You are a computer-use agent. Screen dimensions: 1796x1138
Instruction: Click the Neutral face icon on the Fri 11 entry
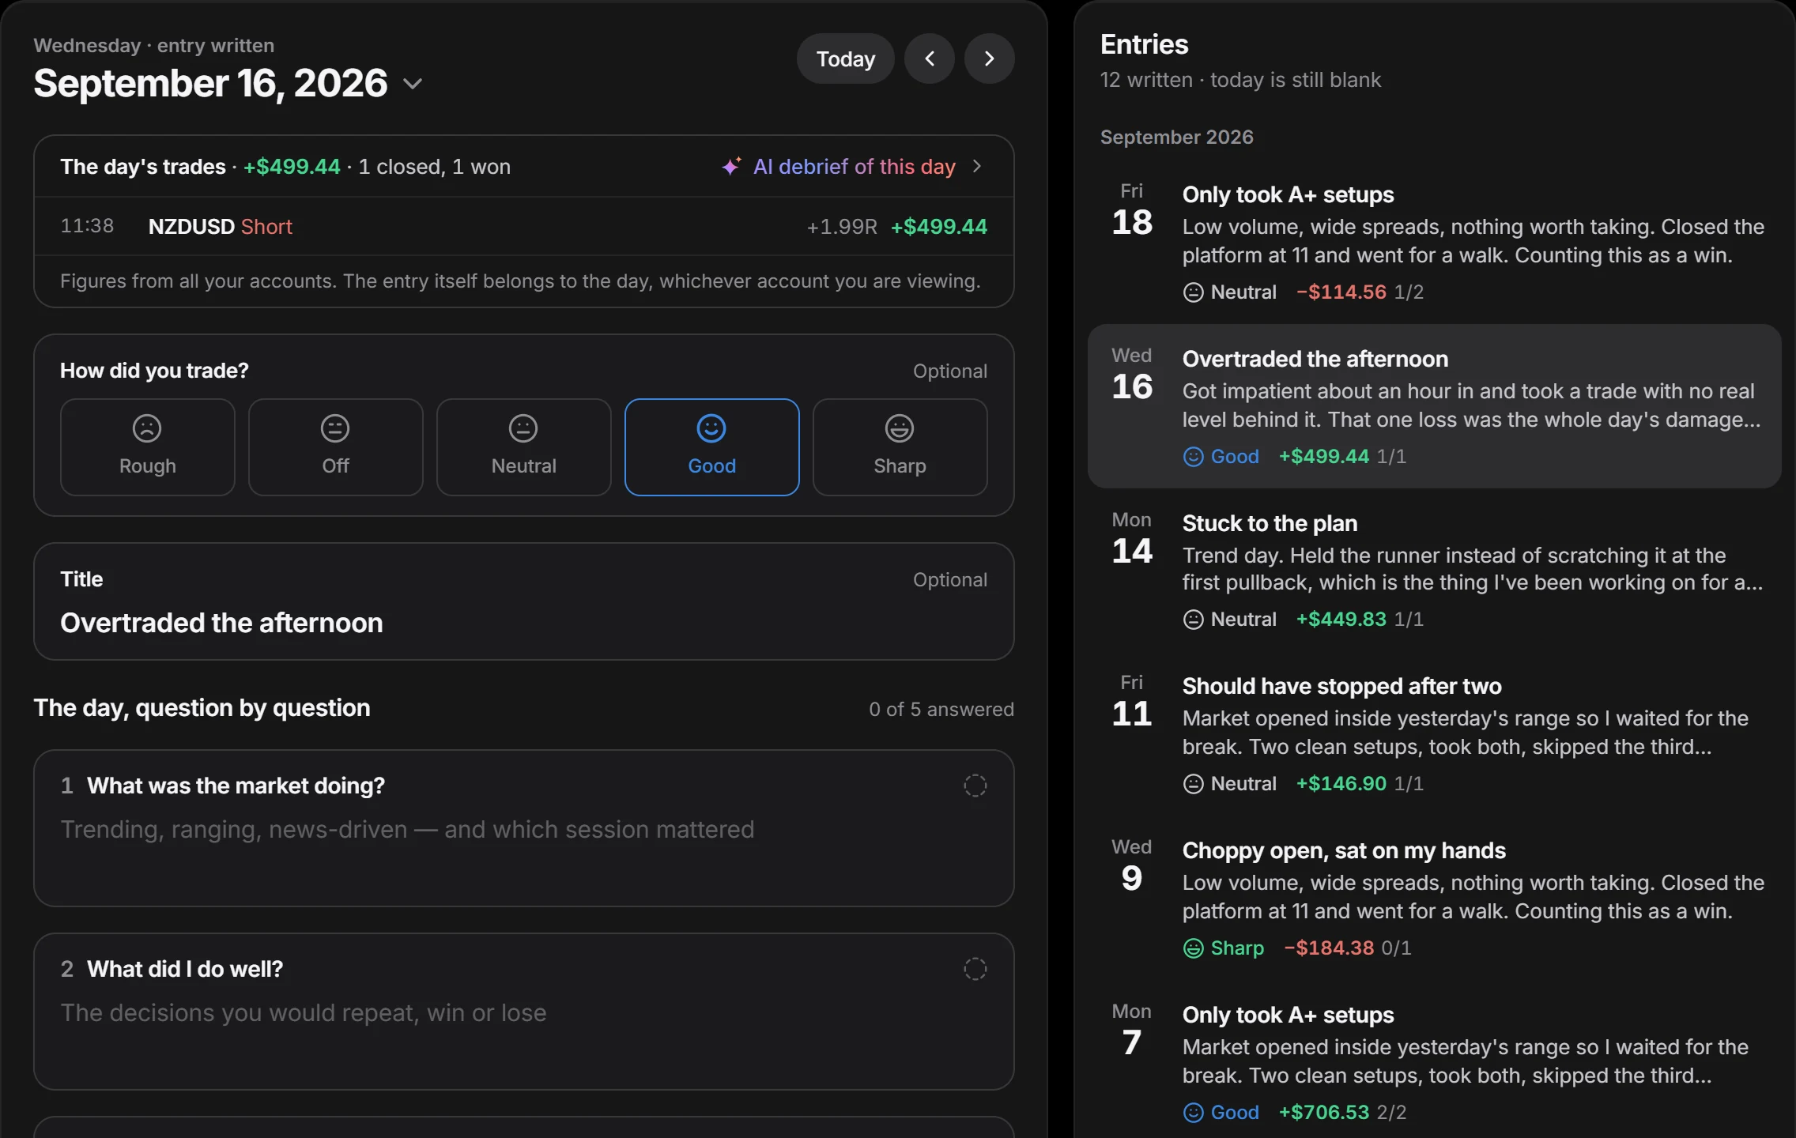click(x=1193, y=784)
